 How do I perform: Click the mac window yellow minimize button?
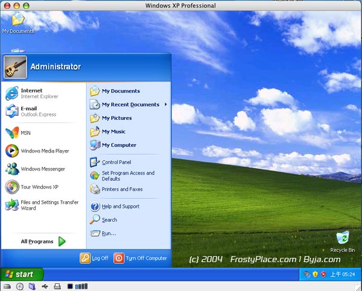pos(17,5)
